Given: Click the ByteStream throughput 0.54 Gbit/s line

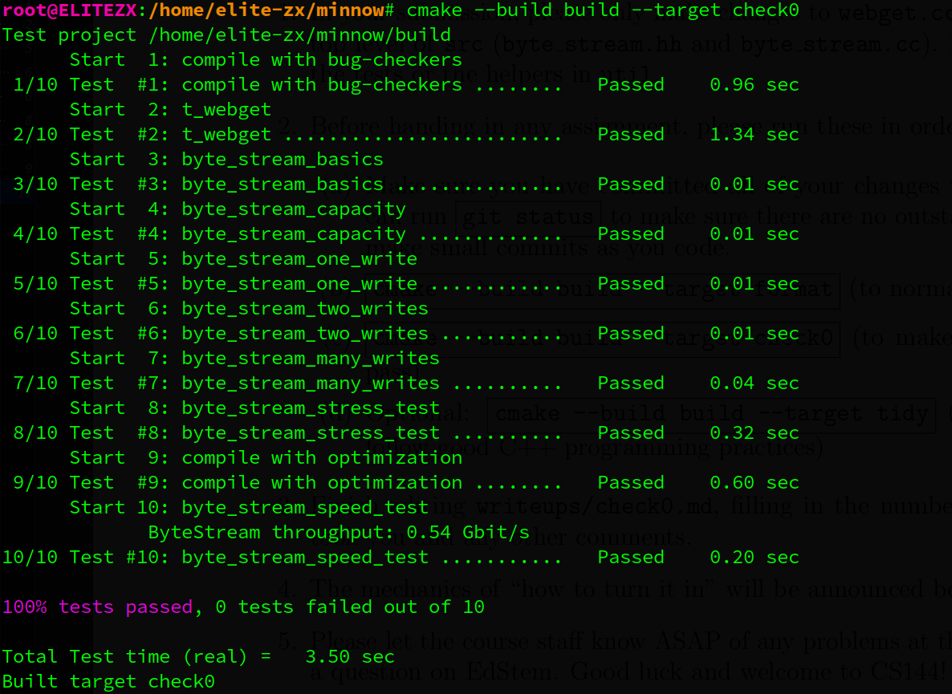Looking at the screenshot, I should coord(339,533).
